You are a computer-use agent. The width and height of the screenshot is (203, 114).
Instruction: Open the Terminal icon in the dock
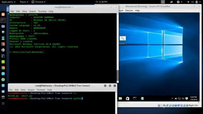(3, 20)
